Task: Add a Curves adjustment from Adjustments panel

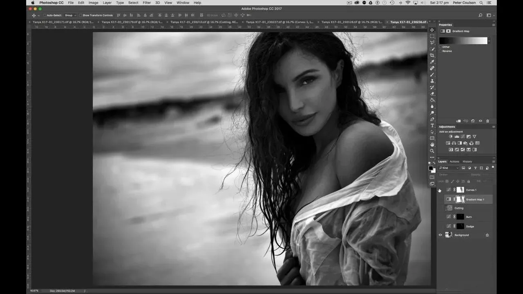Action: (463, 137)
